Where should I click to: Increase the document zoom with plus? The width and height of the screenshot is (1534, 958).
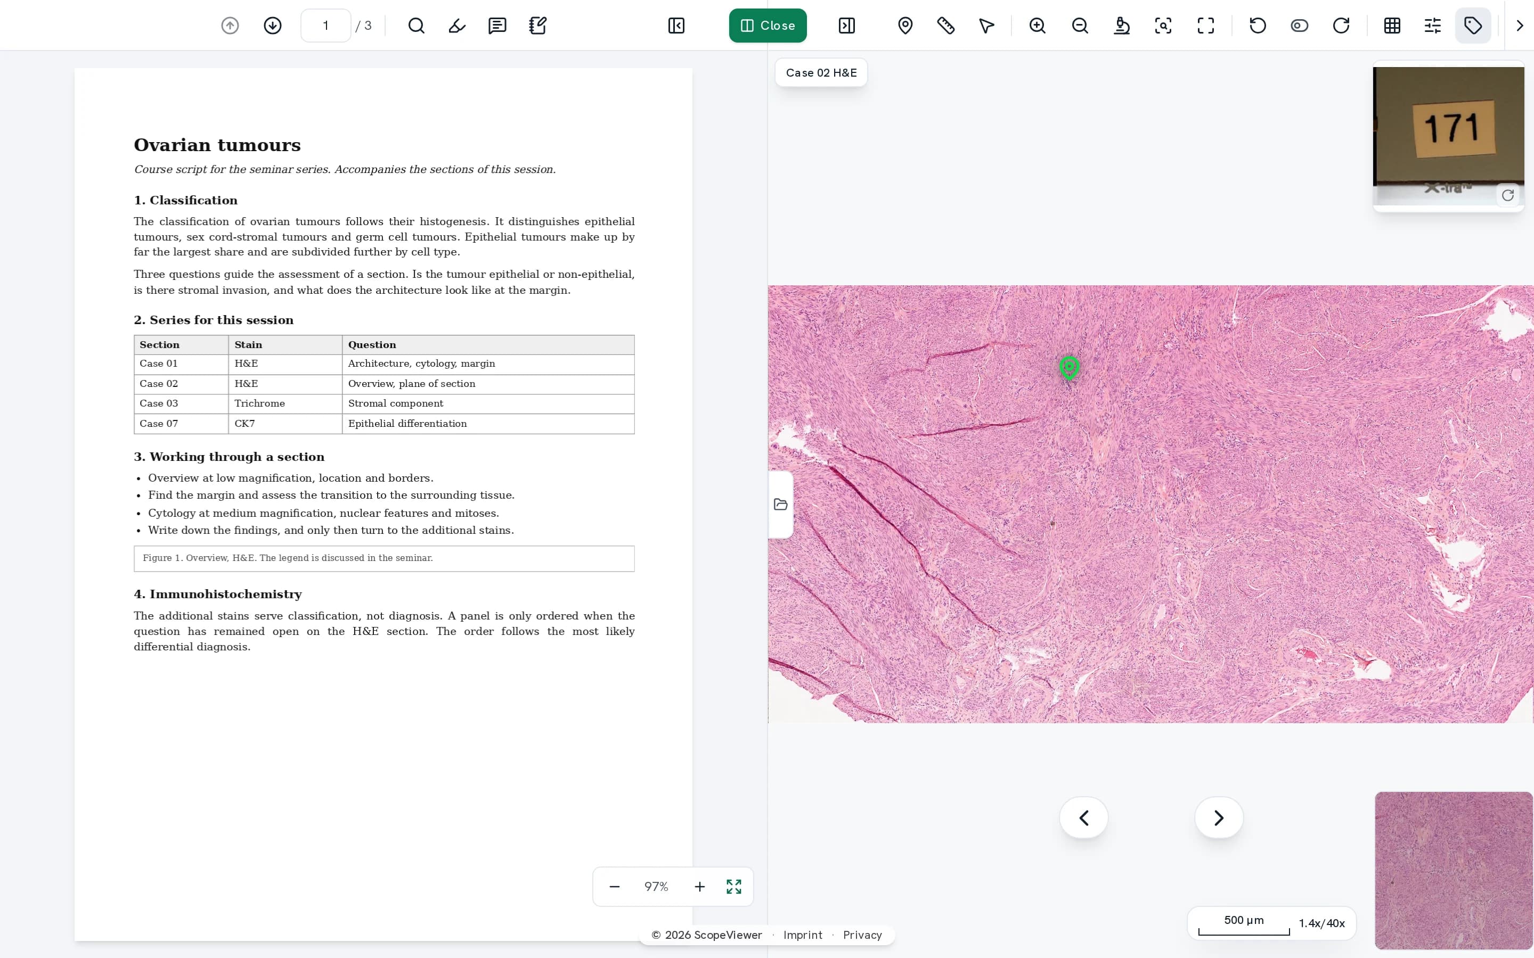point(699,886)
